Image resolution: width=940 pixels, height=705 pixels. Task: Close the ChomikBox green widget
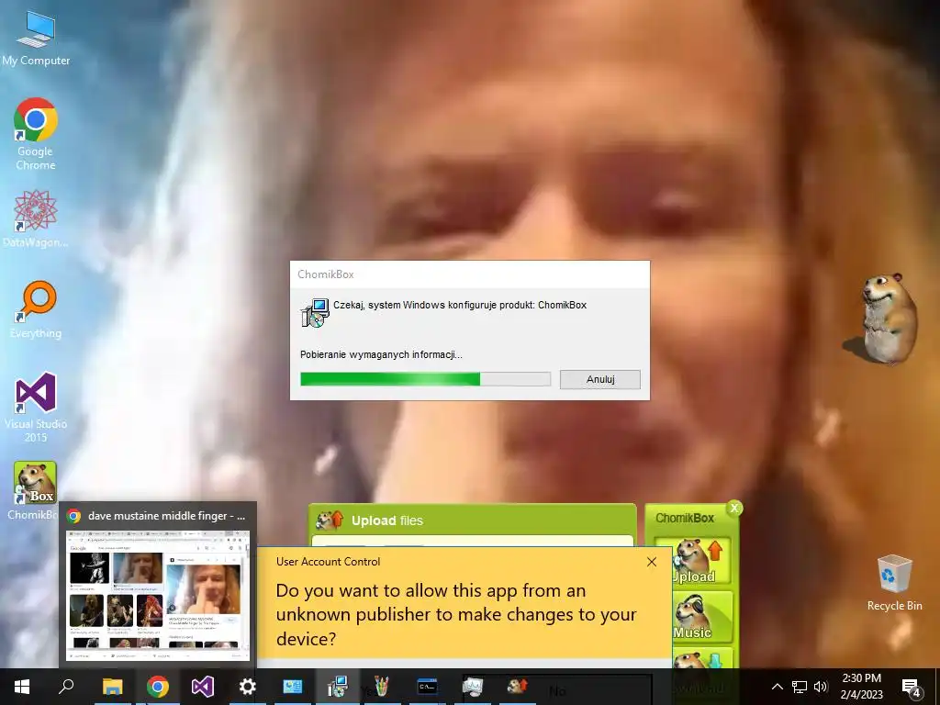(733, 508)
